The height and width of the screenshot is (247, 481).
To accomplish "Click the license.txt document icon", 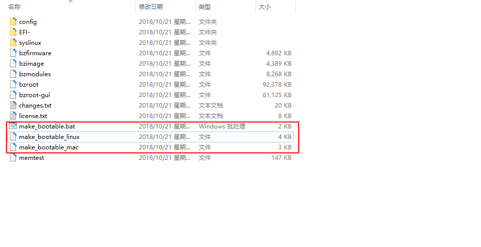I will click(13, 116).
